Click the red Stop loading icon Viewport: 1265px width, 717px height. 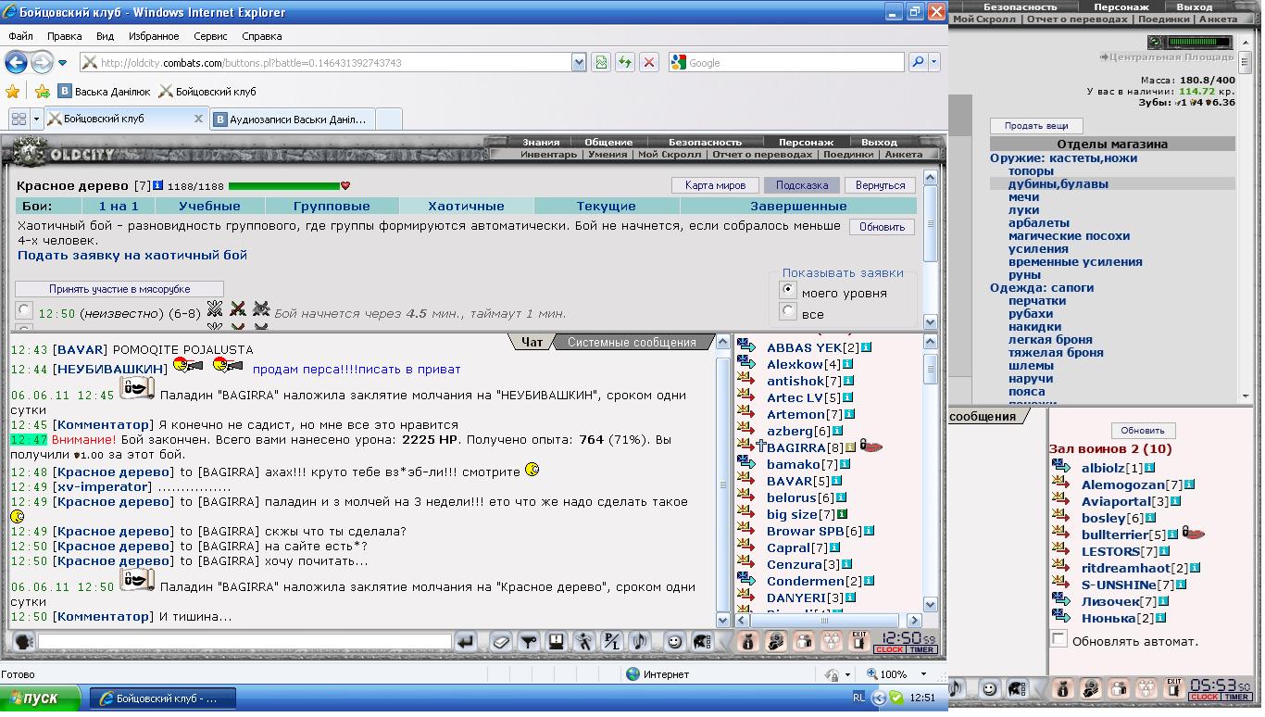(x=649, y=62)
